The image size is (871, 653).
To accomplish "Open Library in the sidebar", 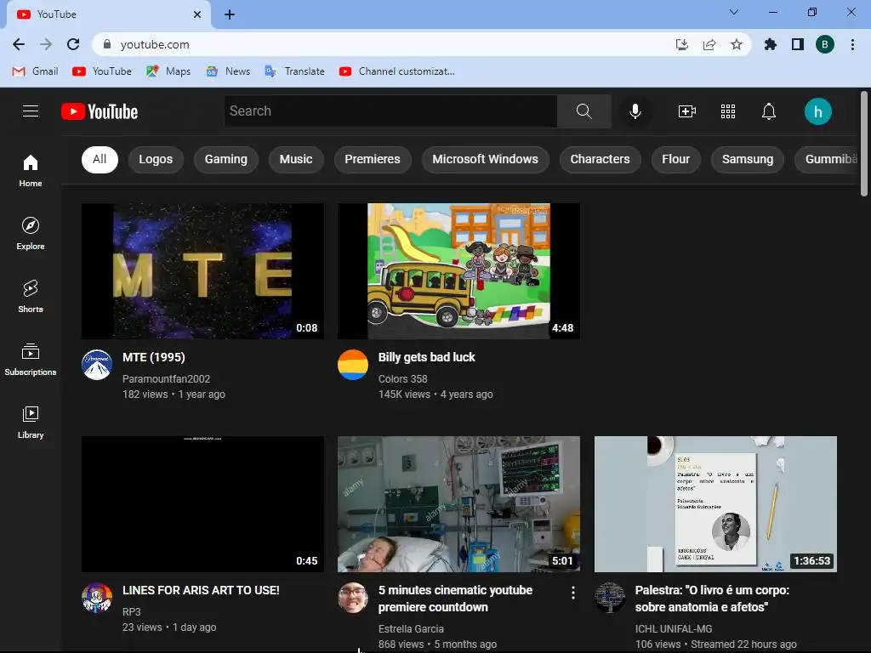I will point(31,422).
